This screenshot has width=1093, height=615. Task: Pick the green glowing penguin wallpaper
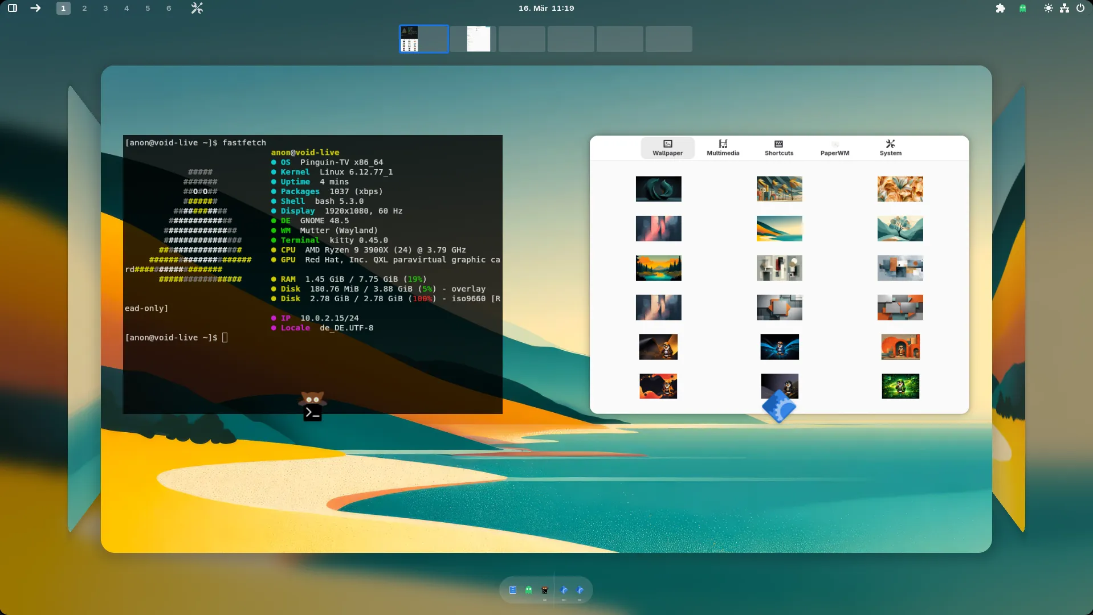[x=900, y=386]
